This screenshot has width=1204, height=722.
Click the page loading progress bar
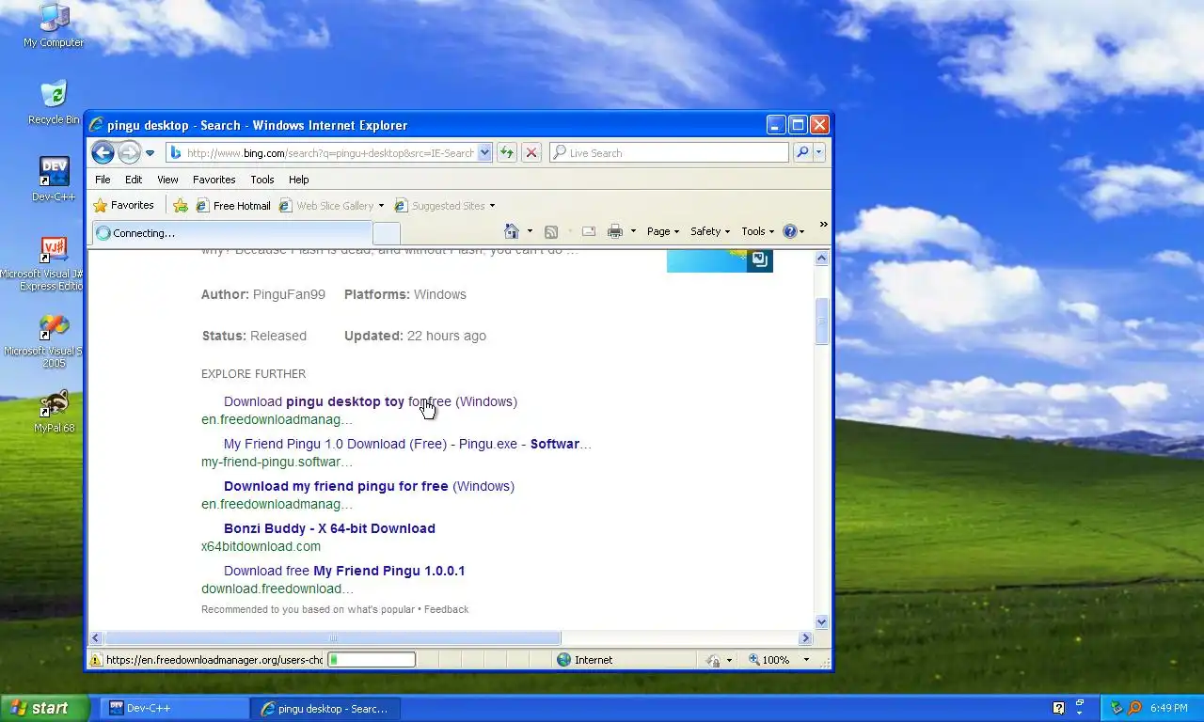[371, 660]
